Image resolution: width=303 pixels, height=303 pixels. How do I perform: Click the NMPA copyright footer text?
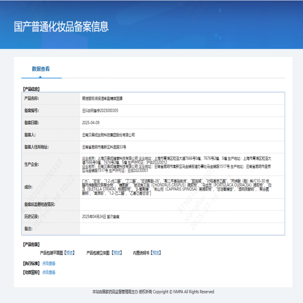pyautogui.click(x=153, y=292)
